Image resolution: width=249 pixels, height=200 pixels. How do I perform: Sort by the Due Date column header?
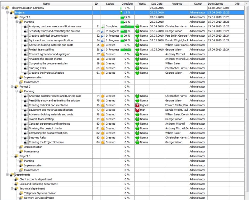[x=157, y=4]
